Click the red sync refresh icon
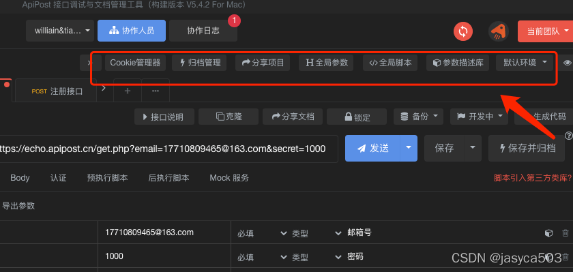Viewport: 573px width, 272px height. pyautogui.click(x=463, y=31)
